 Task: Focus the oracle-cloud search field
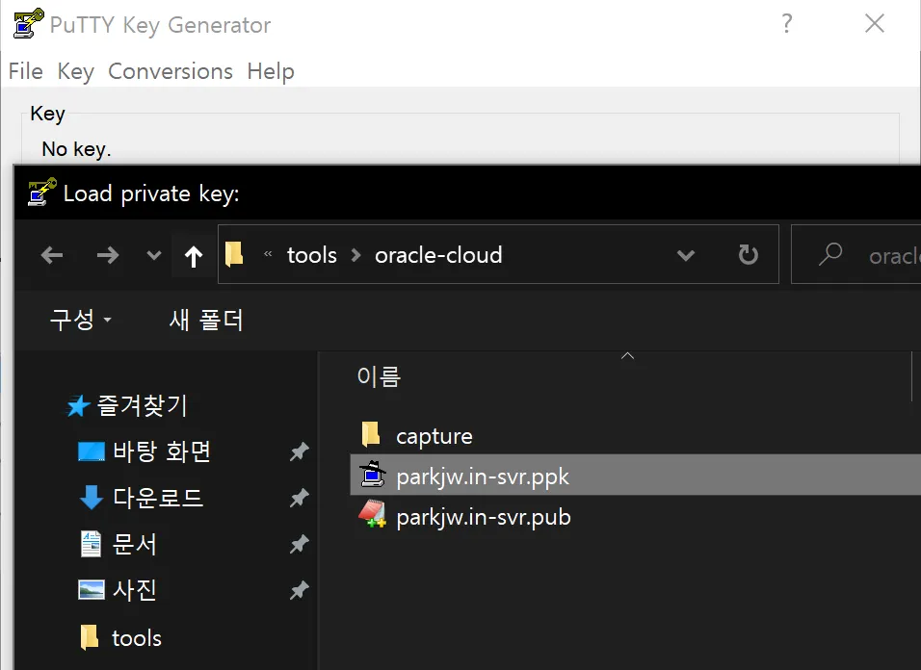[x=856, y=255]
